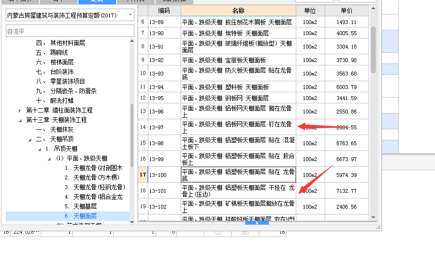Viewport: 435px width, 263px height.
Task: Click table scrollbar down arrow
Action: pyautogui.click(x=373, y=217)
